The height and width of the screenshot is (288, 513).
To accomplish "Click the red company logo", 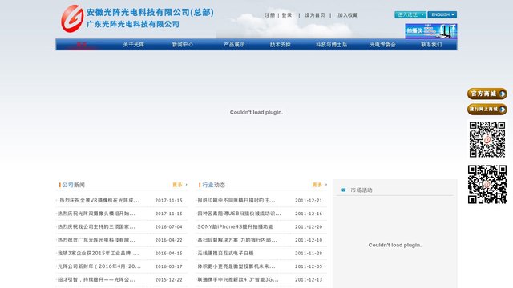I will pos(72,18).
